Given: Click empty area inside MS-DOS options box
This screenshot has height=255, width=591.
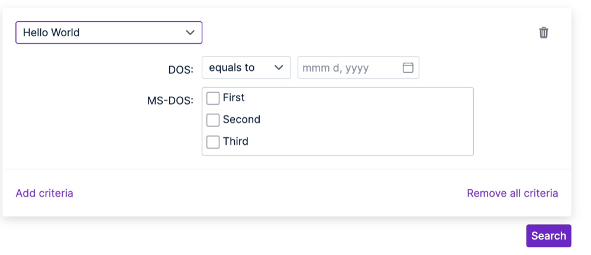Looking at the screenshot, I should point(367,121).
